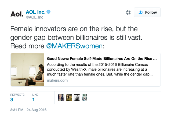This screenshot has width=171, height=114.
Task: Open the Female Self-Made Billionaires article title
Action: [102, 58]
